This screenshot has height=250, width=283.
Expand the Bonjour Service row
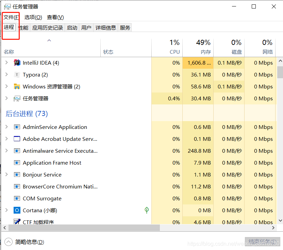[x=6, y=174]
